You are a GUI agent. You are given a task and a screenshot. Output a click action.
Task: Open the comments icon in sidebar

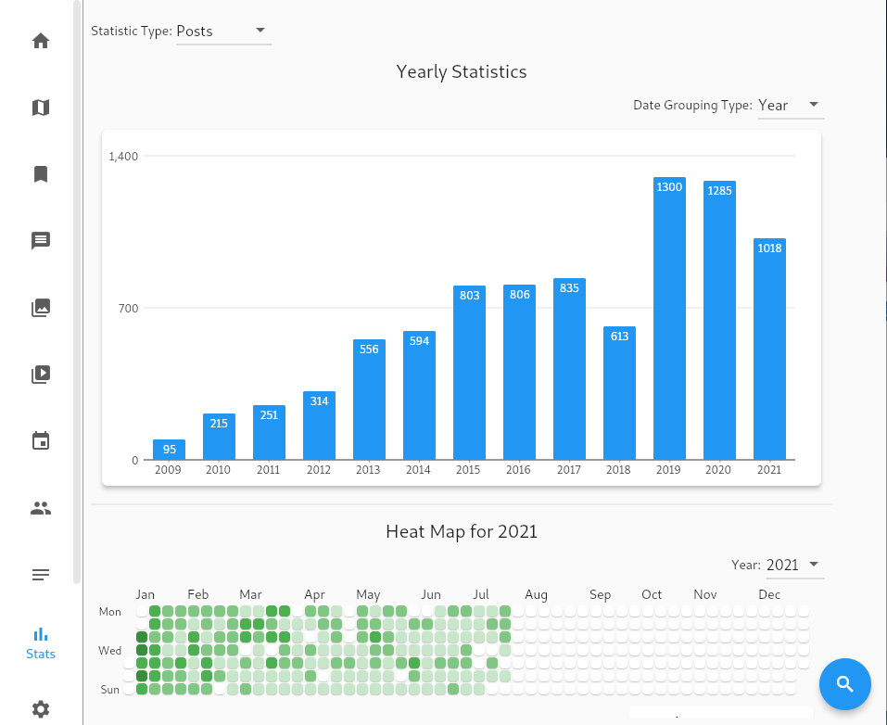pyautogui.click(x=40, y=241)
